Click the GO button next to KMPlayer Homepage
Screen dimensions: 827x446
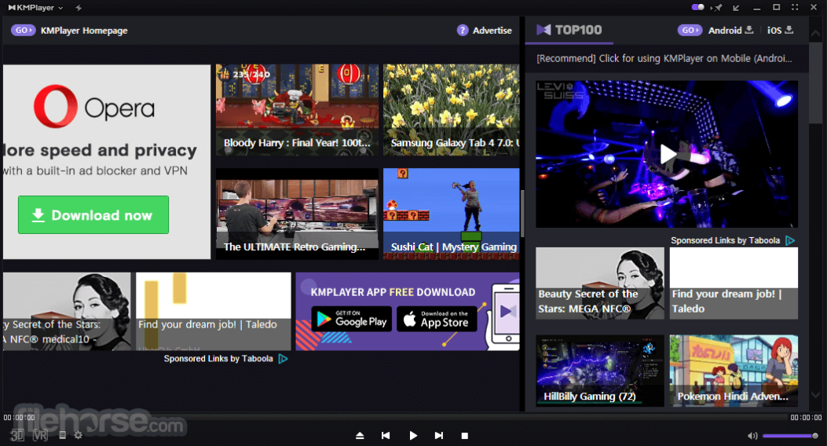coord(24,30)
